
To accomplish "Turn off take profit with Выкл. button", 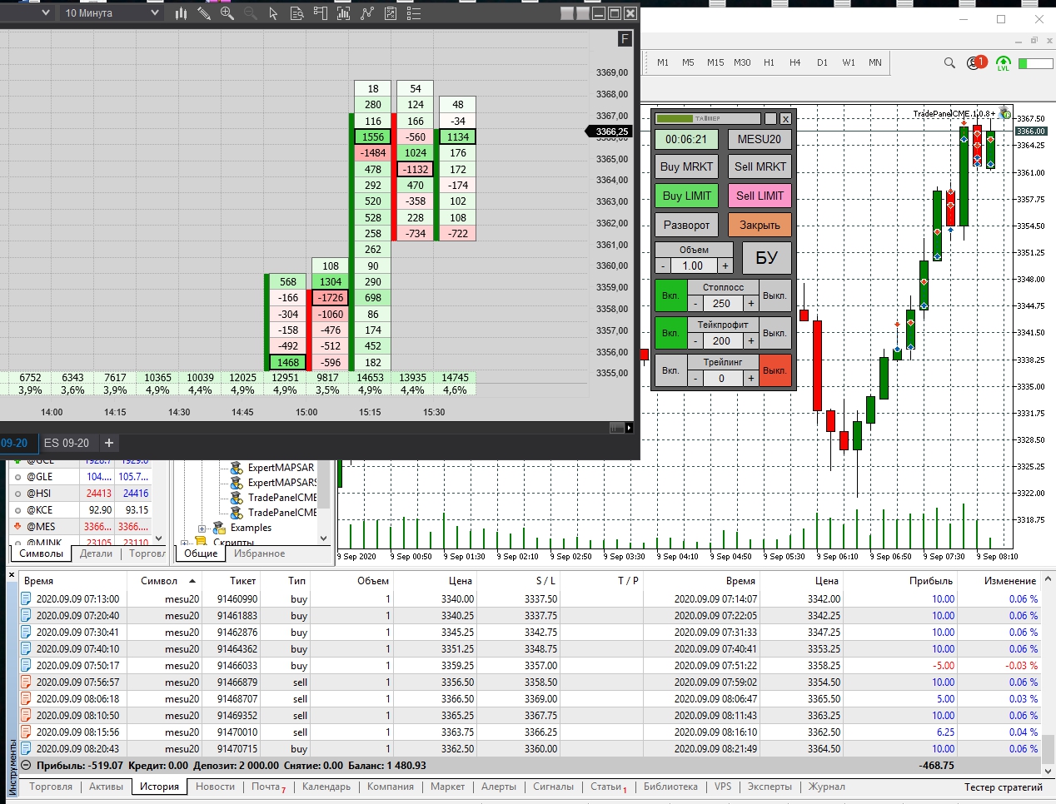I will point(775,333).
